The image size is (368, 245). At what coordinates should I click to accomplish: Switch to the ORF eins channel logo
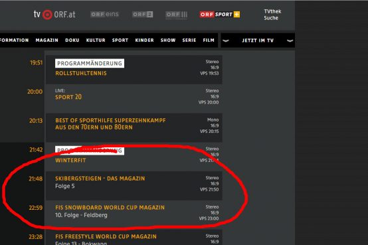coord(105,15)
